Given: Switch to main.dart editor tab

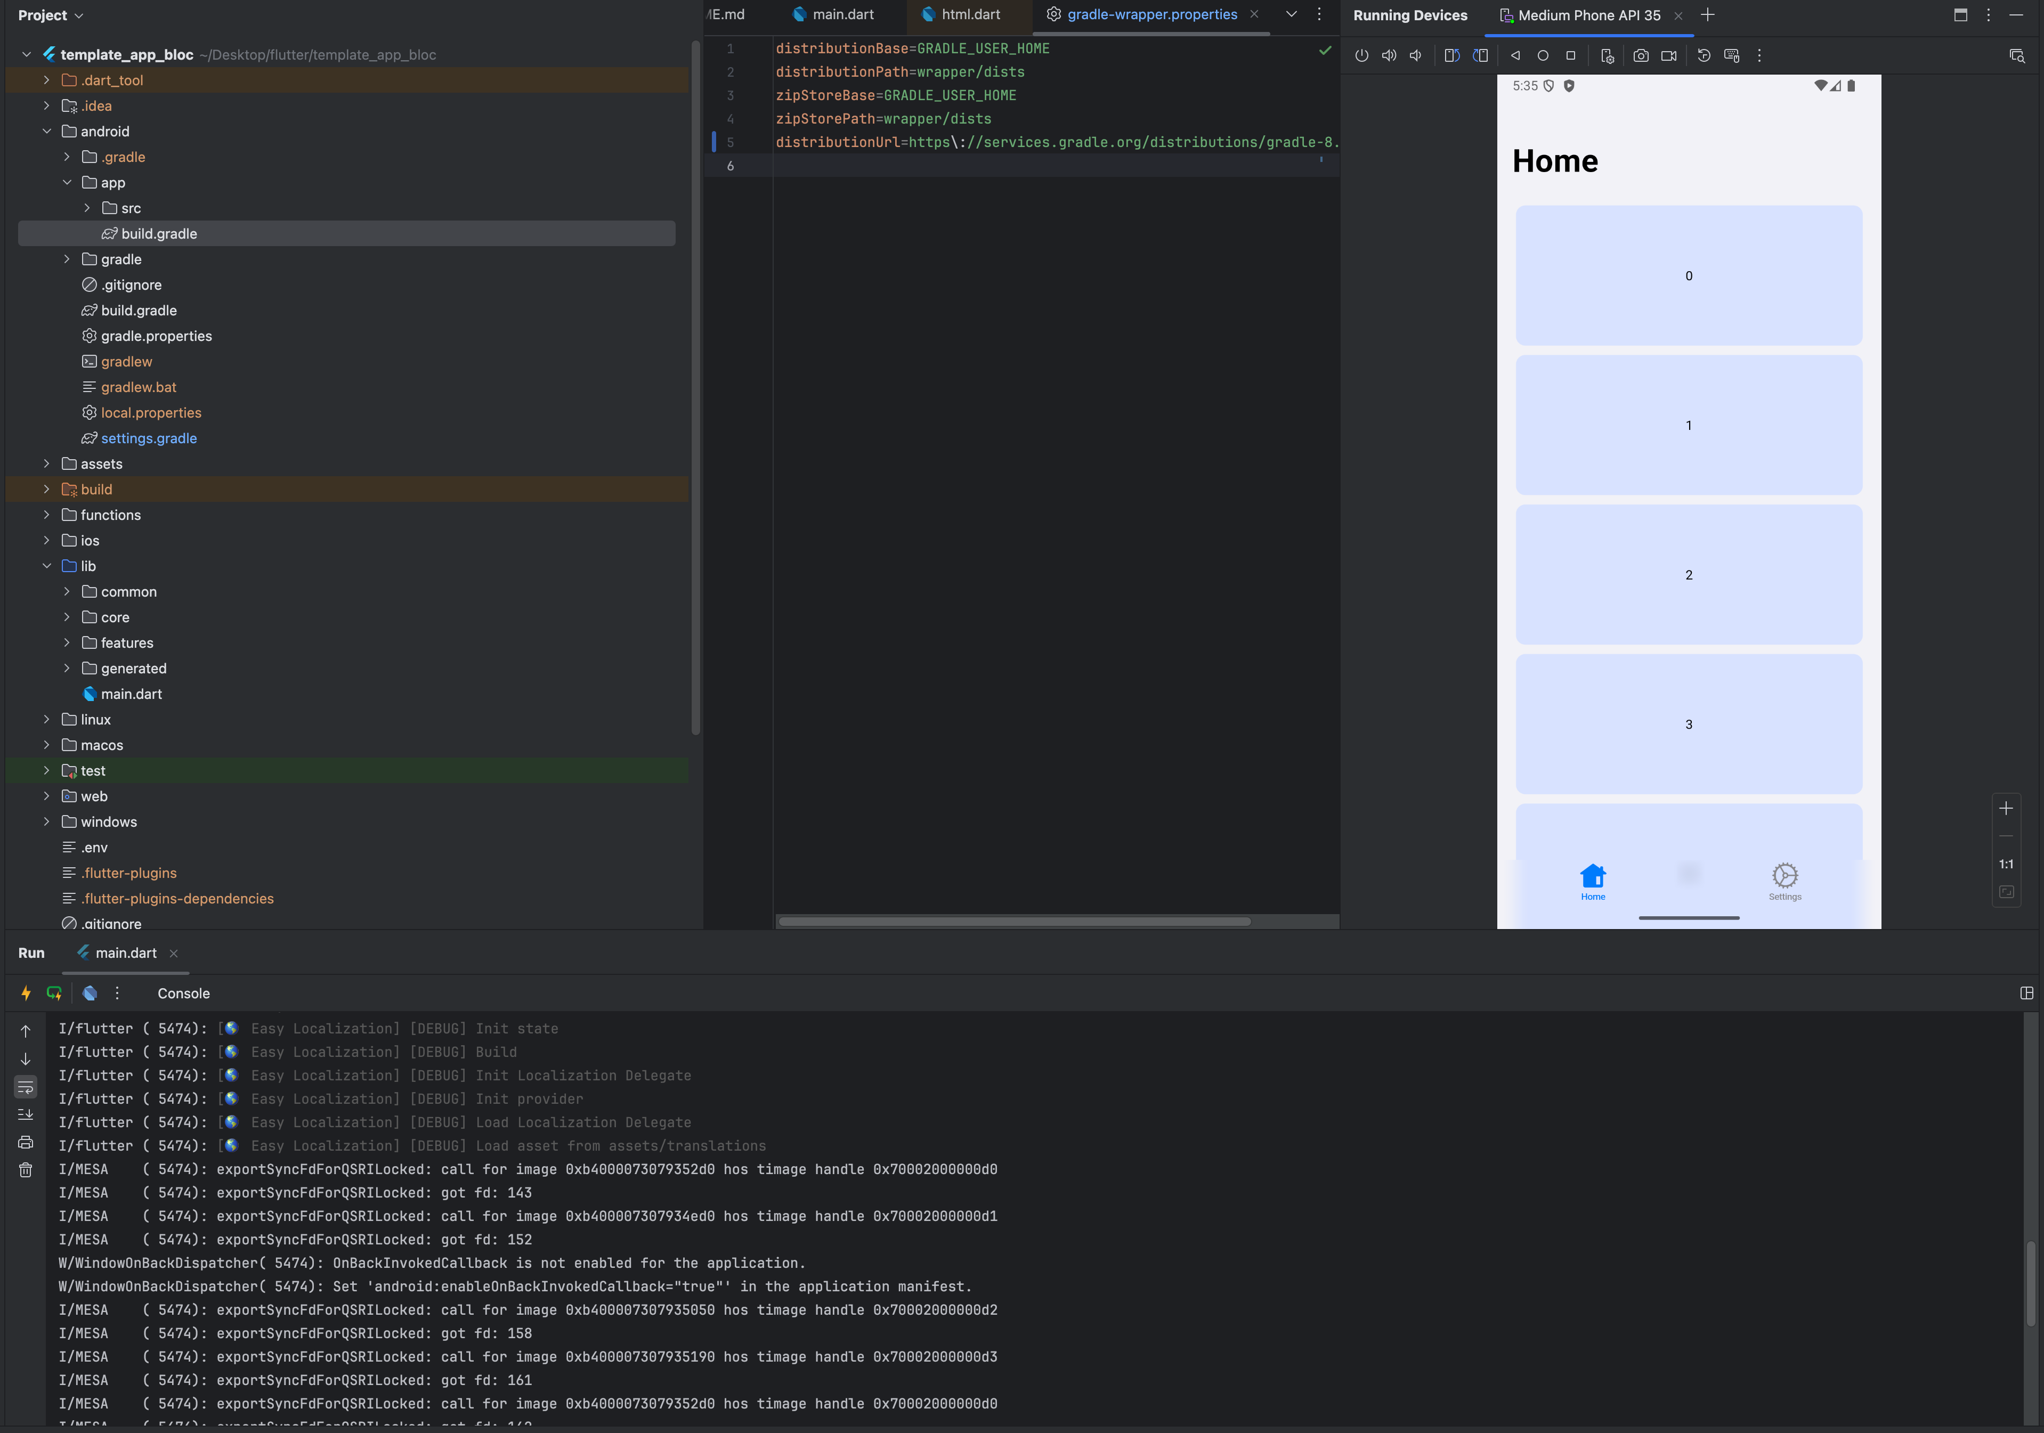Looking at the screenshot, I should [834, 14].
